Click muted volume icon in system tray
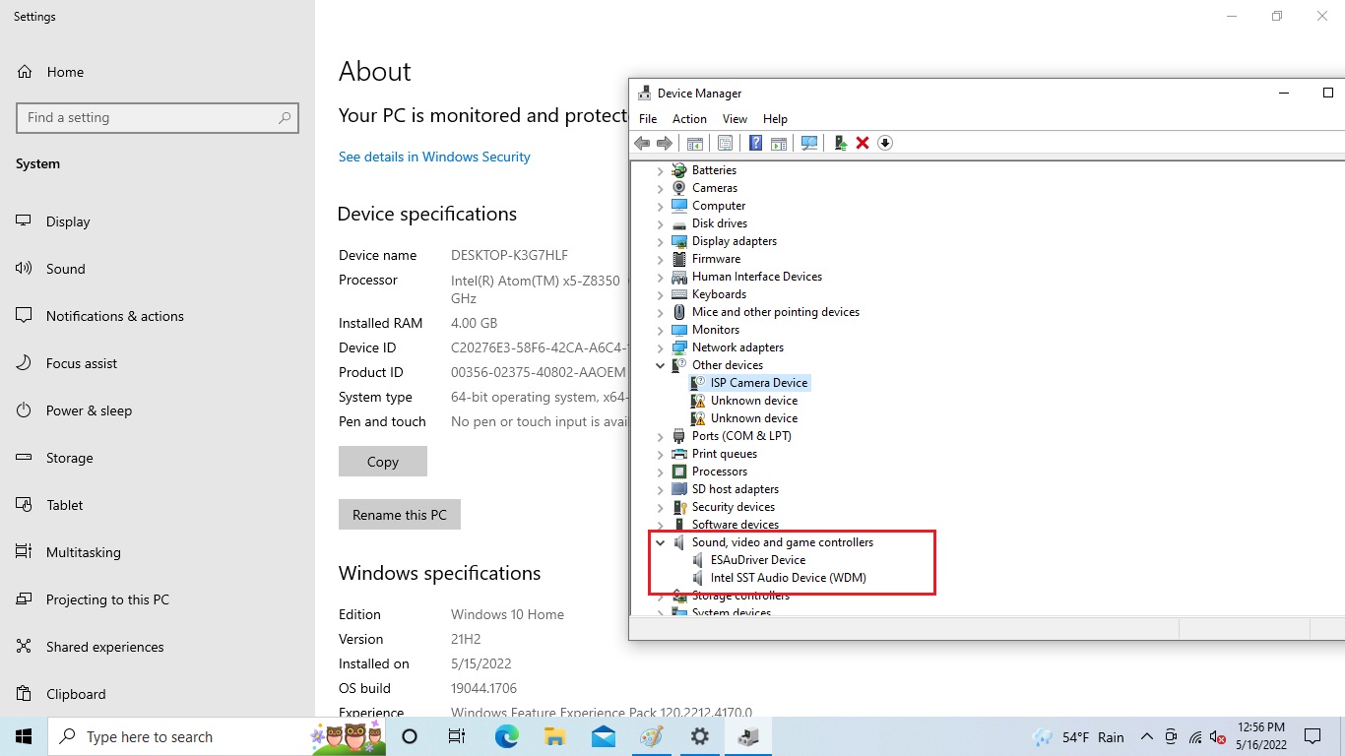 point(1218,737)
